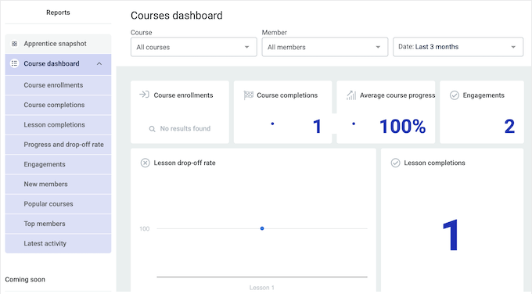Screen dimensions: 532x294
Task: Open Apprentice snapshot report
Action: point(58,44)
